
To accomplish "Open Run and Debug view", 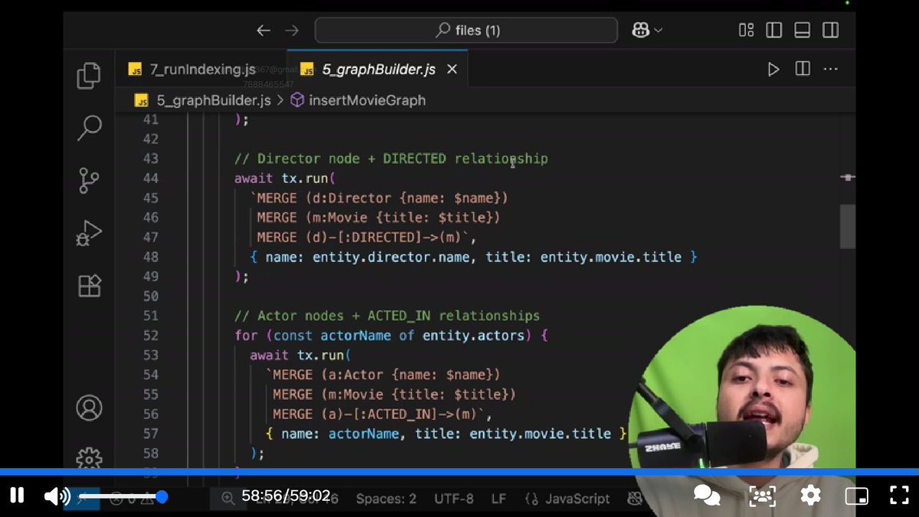I will [89, 233].
